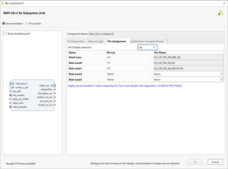Expand the mipi_phy_if interface plus icon
The width and height of the screenshot is (228, 169).
tap(13, 83)
